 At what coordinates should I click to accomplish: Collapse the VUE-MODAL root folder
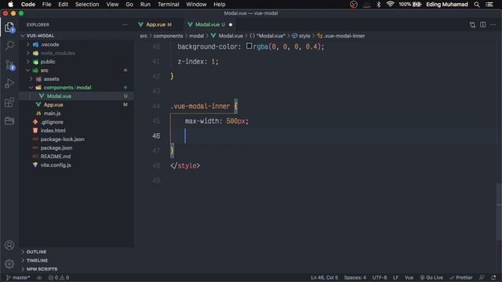[23, 36]
